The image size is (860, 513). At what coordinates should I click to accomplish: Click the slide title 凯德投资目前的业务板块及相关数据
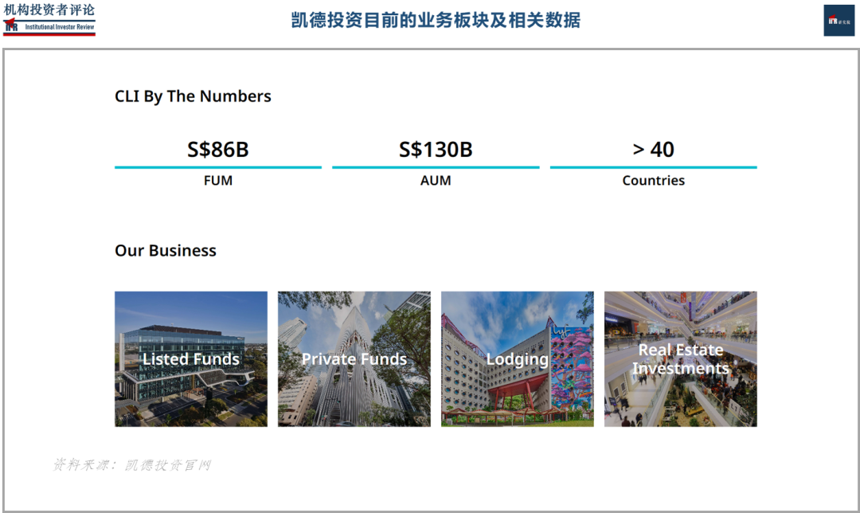(436, 20)
